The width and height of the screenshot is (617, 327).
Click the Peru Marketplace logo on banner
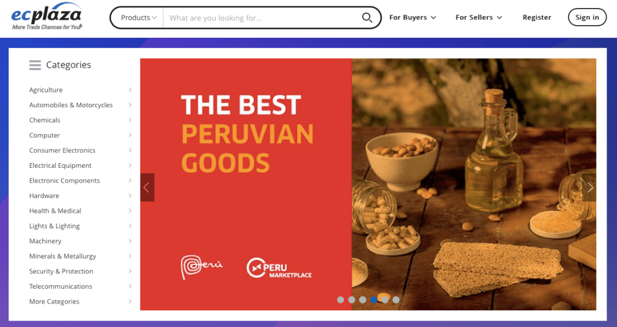(279, 268)
